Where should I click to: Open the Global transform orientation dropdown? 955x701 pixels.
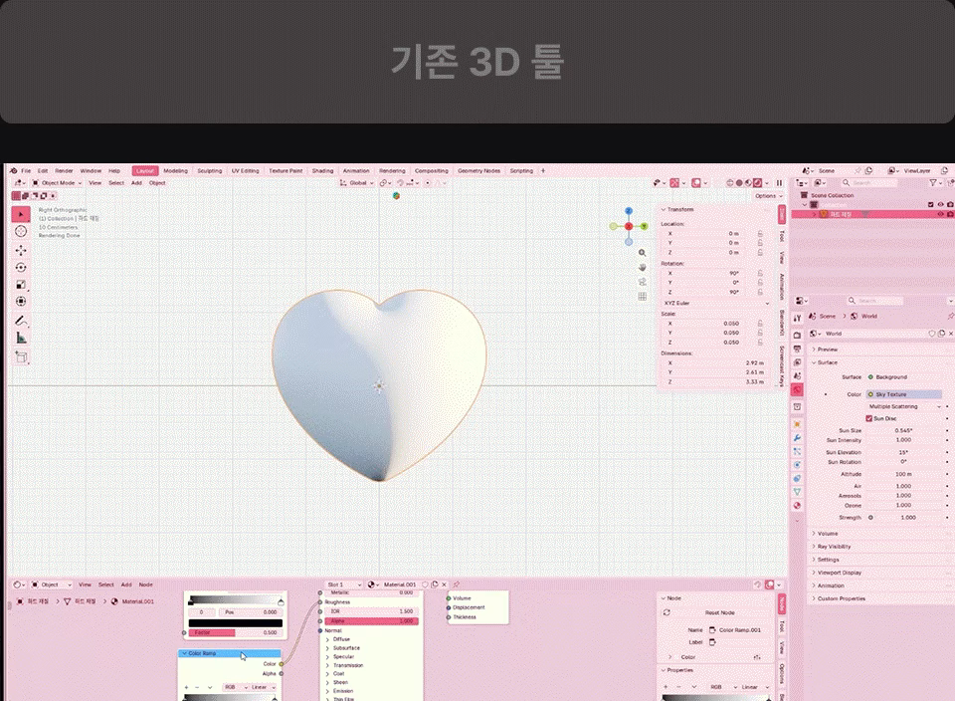click(357, 183)
